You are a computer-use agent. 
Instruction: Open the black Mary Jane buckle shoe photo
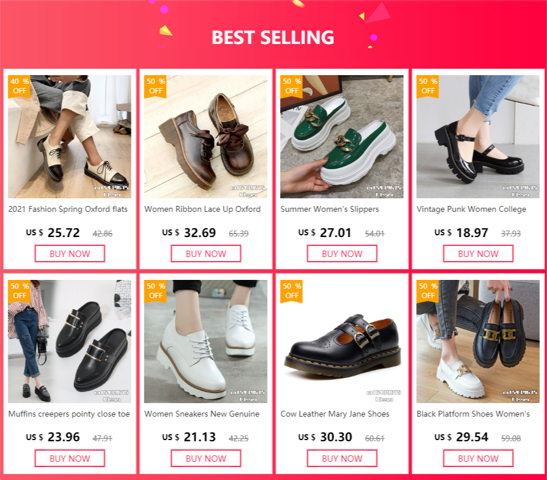click(342, 342)
